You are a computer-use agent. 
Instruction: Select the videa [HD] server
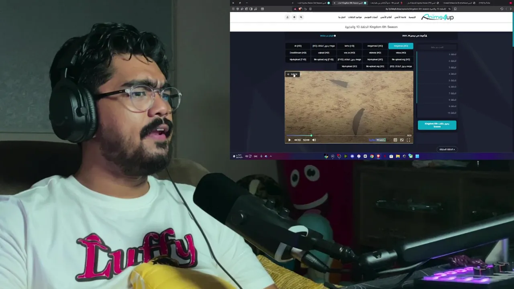[x=401, y=53]
